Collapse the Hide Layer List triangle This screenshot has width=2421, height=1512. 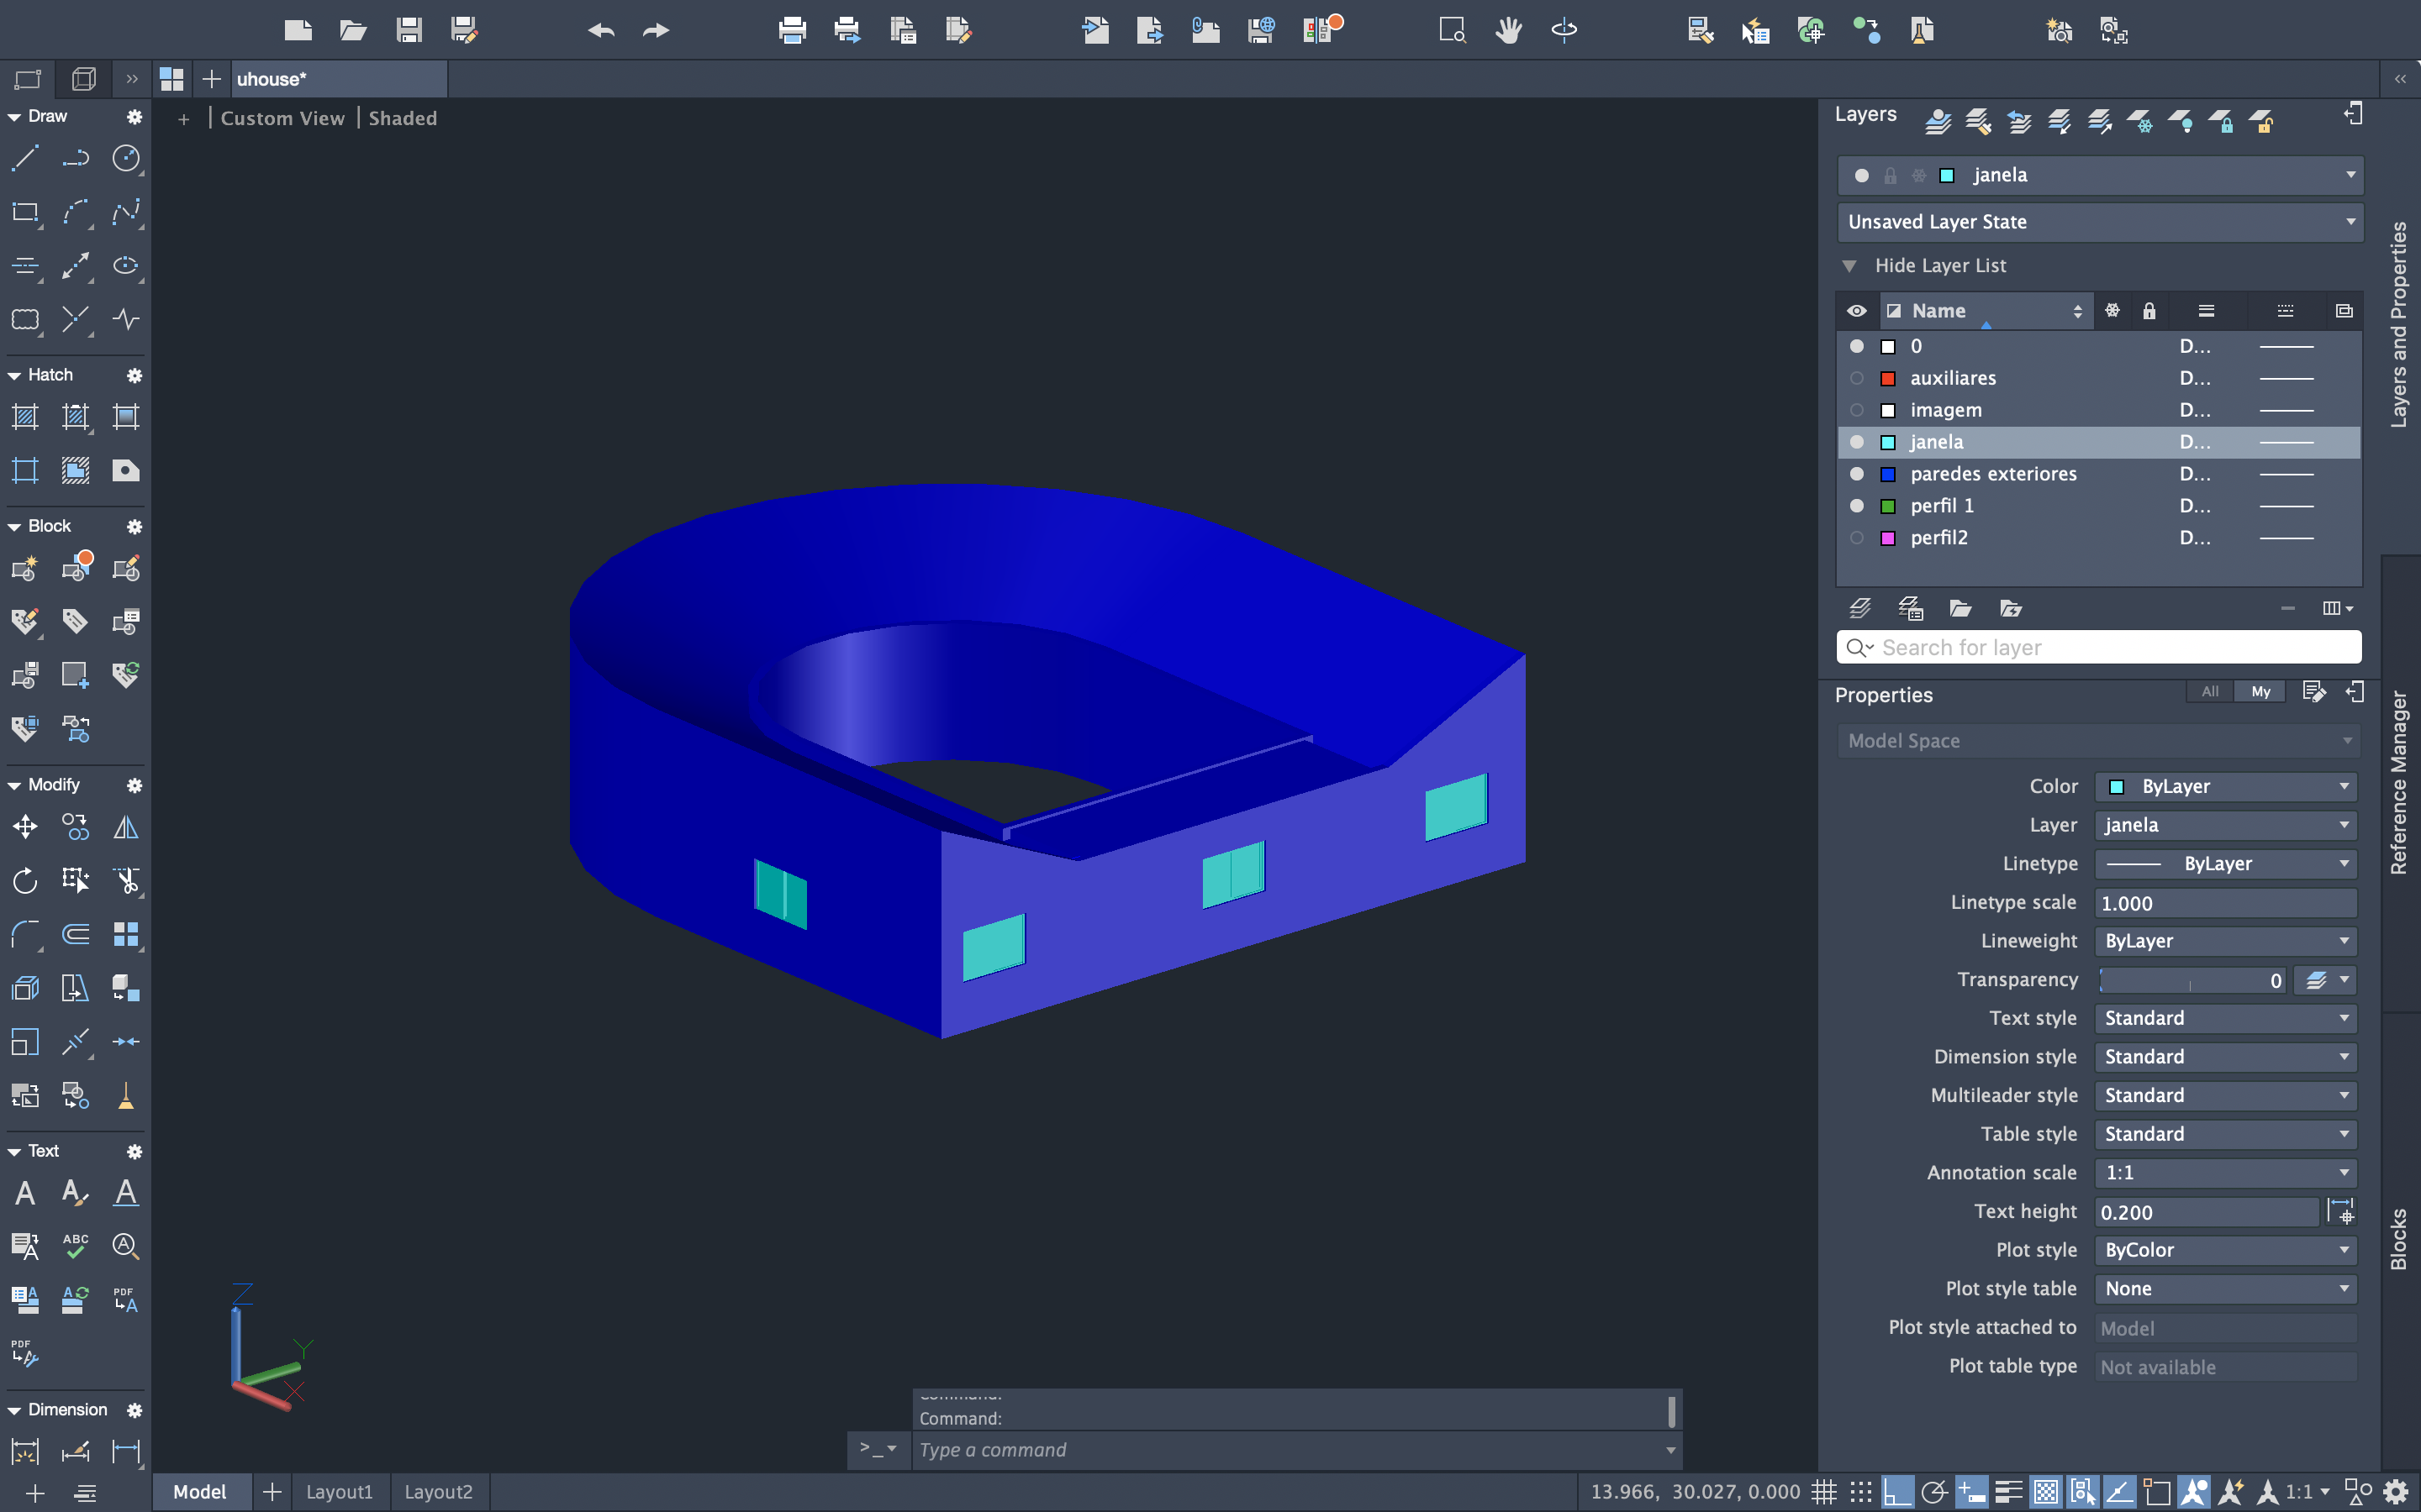tap(1849, 266)
